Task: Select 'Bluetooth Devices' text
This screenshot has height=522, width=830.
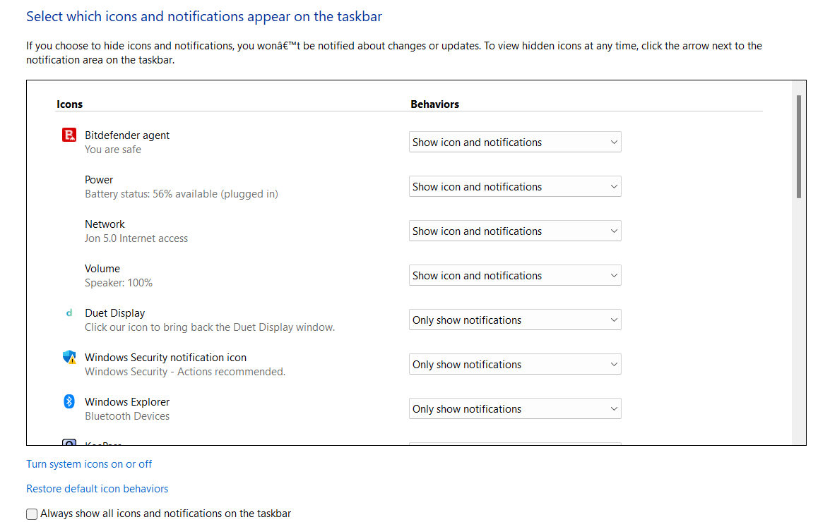Action: point(127,415)
